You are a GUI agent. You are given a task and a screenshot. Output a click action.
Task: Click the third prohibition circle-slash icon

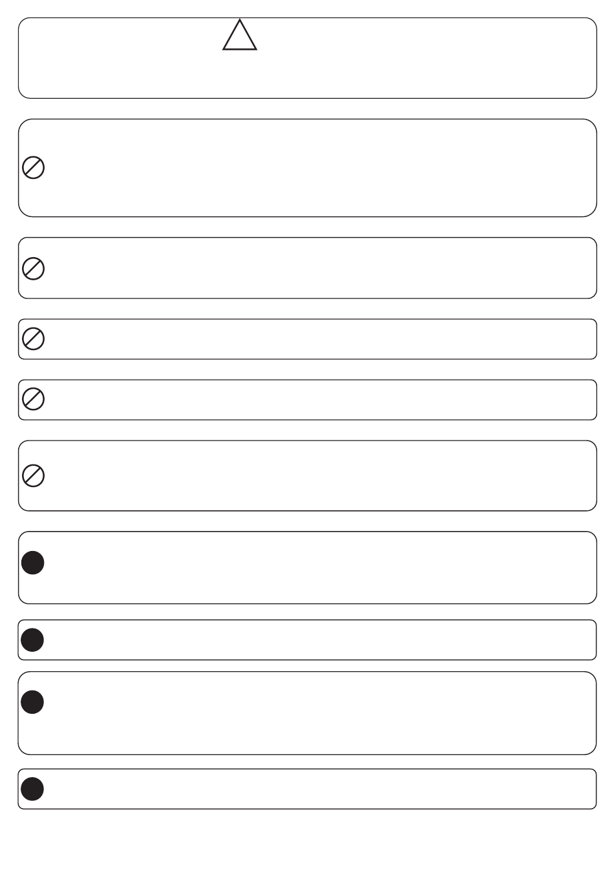click(34, 338)
